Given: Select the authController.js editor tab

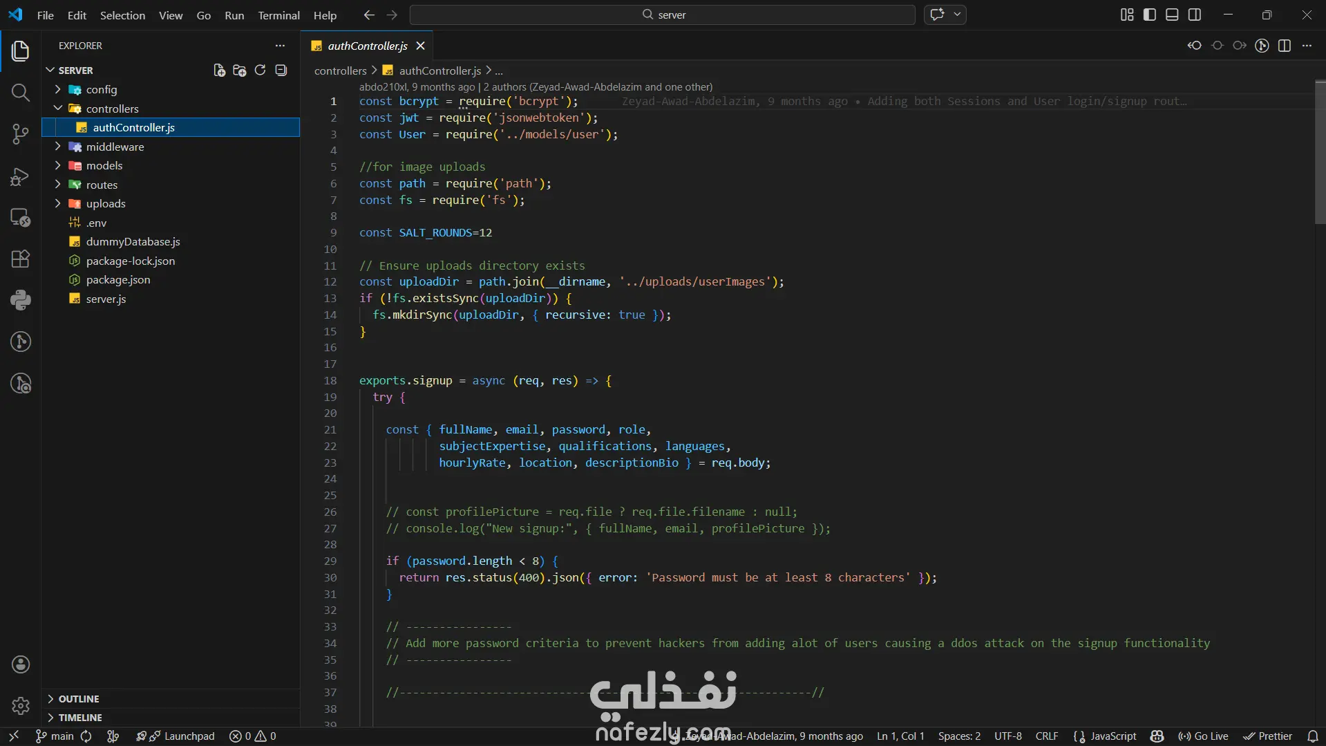Looking at the screenshot, I should tap(367, 46).
